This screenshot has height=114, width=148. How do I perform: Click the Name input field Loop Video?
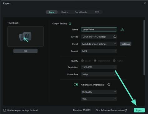click(99, 29)
